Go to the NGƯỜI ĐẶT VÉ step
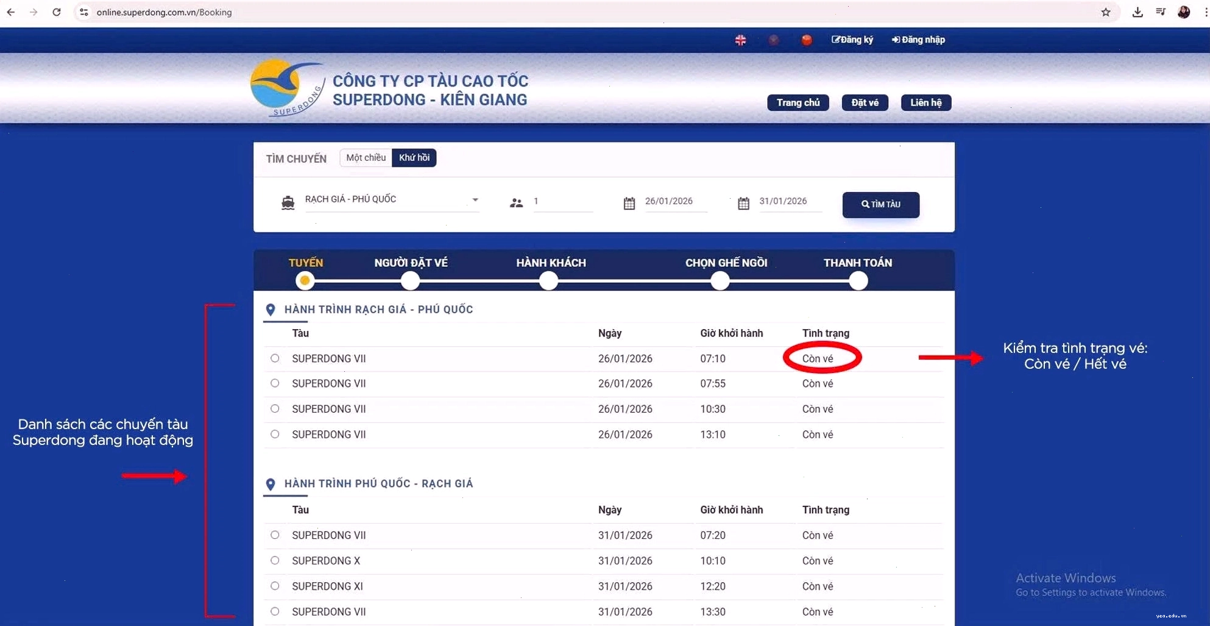The image size is (1210, 626). click(410, 281)
